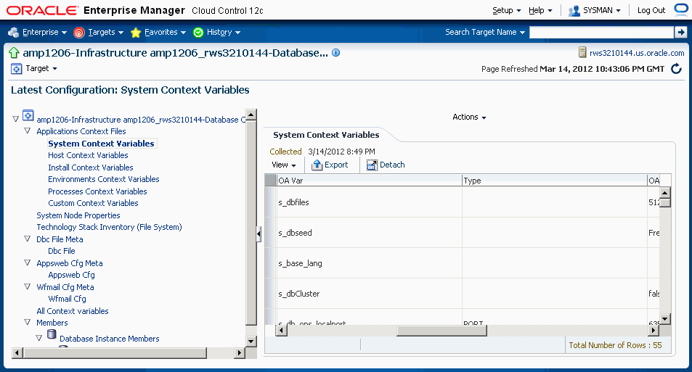Open System Node Properties in tree
Screen dimensions: 692x372
click(78, 215)
